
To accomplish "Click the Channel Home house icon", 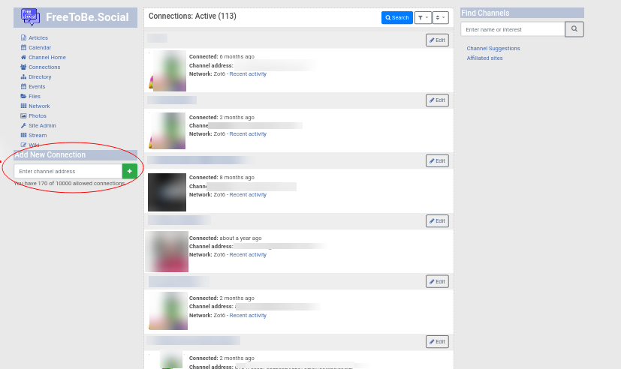I will 23,57.
